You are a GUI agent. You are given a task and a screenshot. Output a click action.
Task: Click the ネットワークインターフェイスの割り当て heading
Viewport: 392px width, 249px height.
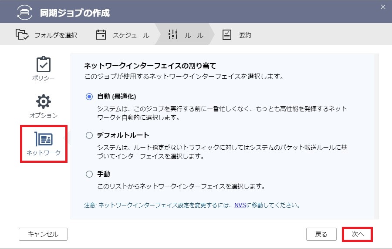coord(150,66)
